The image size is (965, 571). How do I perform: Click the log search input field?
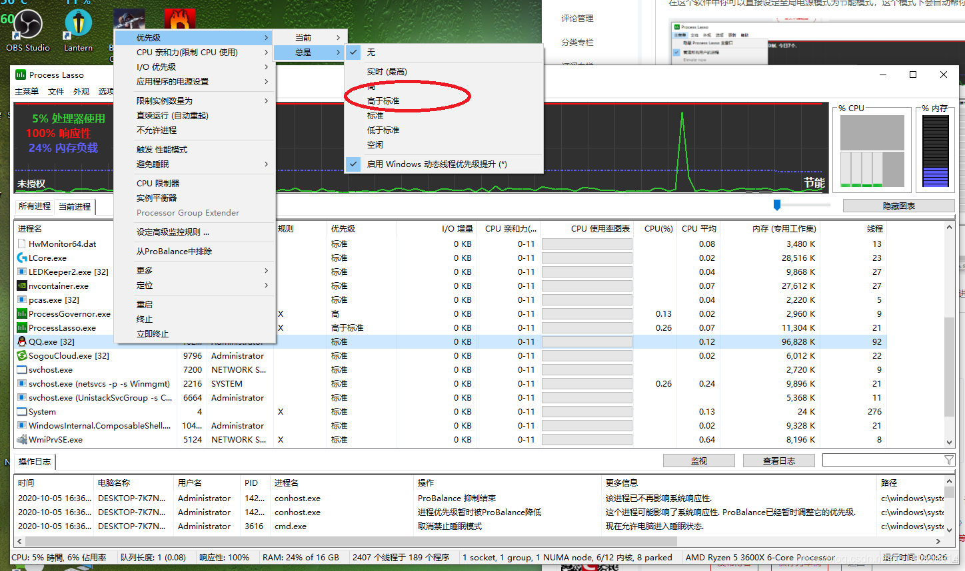883,461
